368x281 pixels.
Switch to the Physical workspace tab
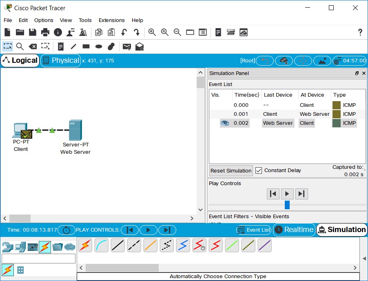pyautogui.click(x=61, y=60)
